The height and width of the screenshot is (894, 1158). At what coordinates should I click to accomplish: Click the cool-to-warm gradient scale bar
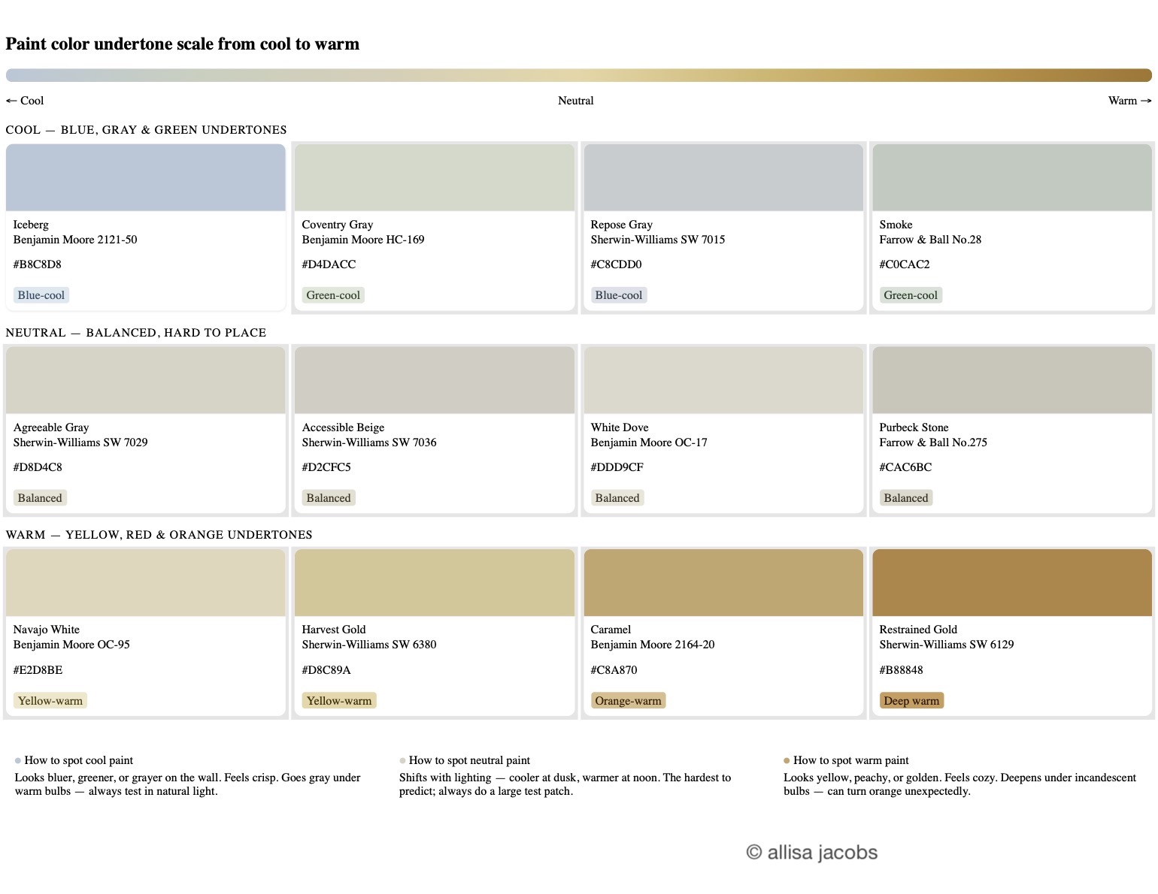coord(578,75)
